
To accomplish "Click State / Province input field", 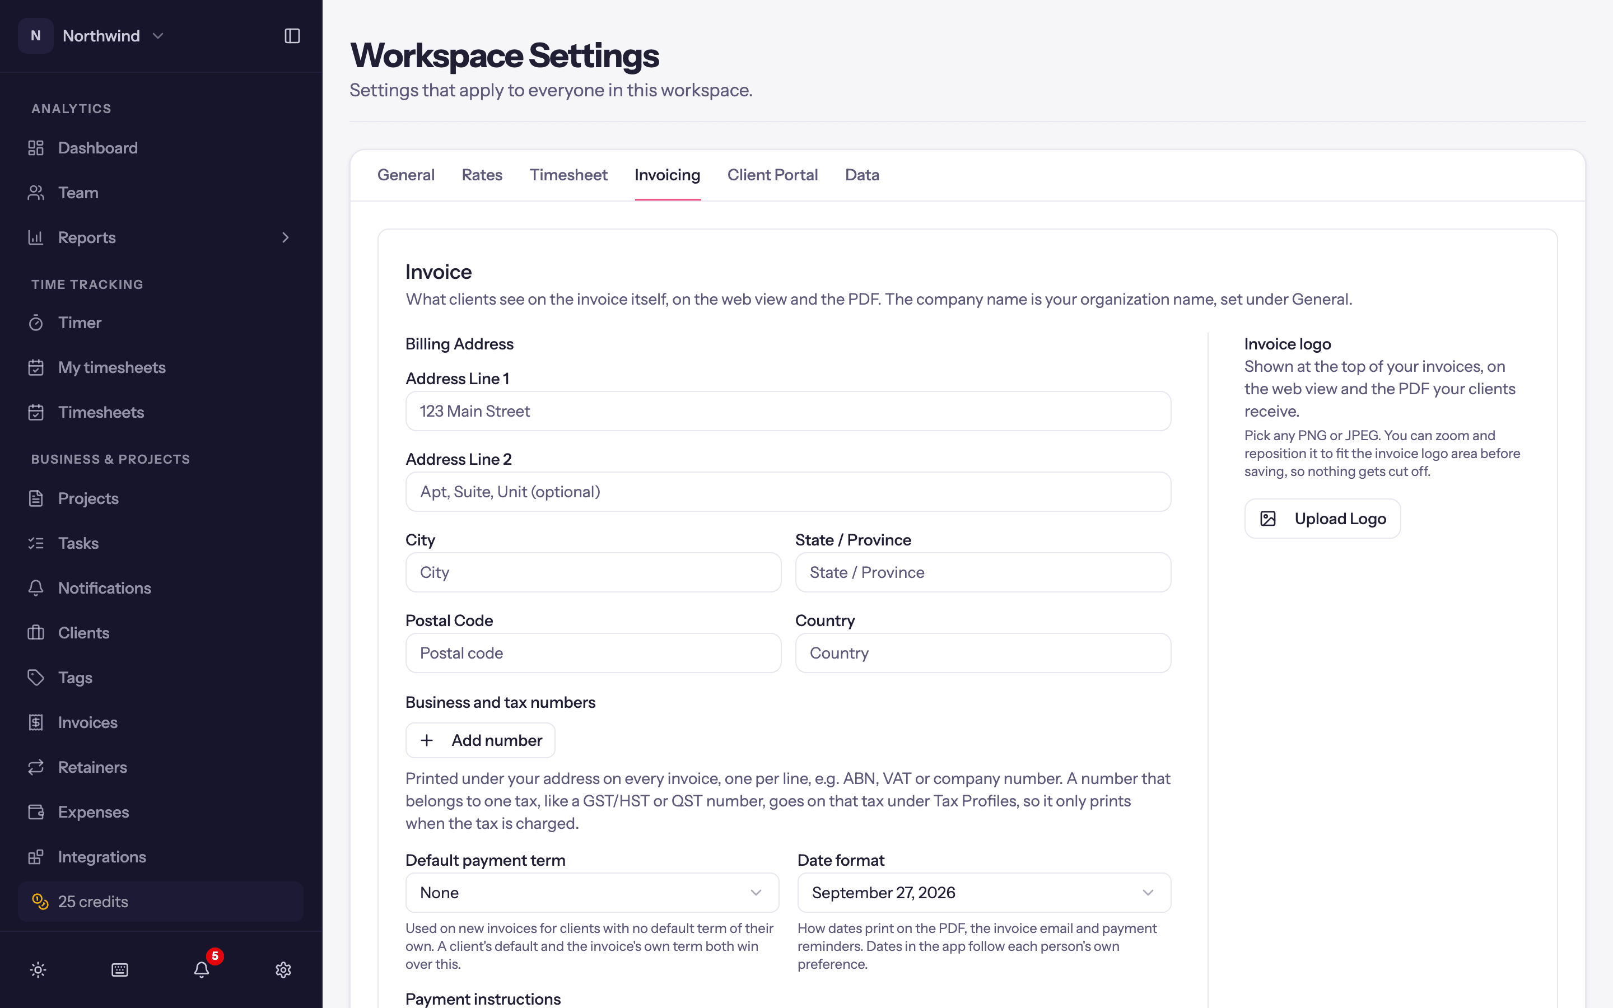I will click(x=983, y=573).
